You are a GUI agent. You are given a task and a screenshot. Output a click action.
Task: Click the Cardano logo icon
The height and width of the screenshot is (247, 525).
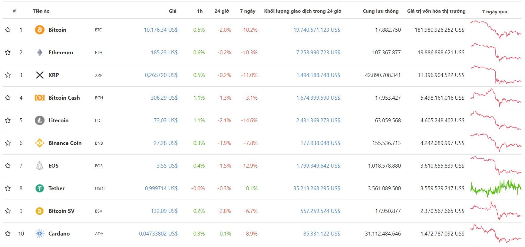(40, 233)
